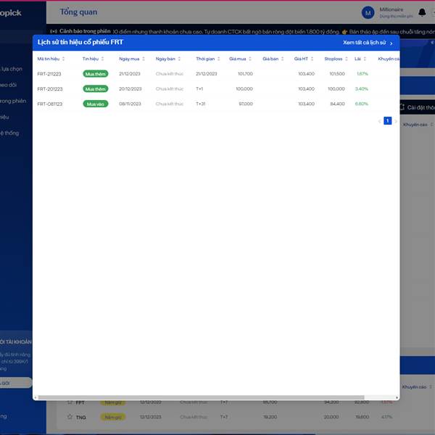Image resolution: width=435 pixels, height=435 pixels.
Task: Click the 'ói' pill button in sidebar
Action: 16,383
